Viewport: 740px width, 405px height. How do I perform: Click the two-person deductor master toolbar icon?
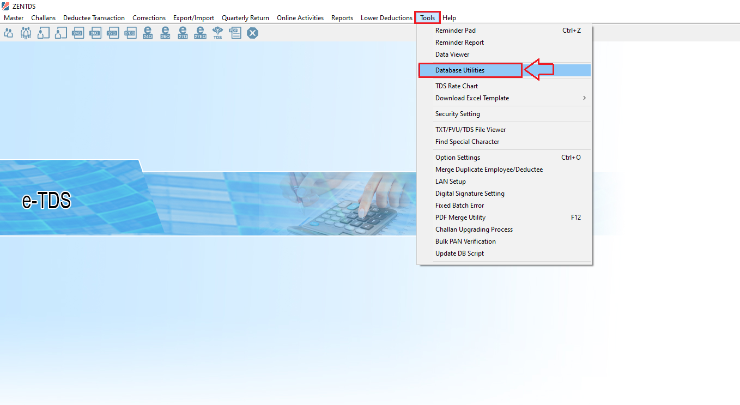point(8,33)
